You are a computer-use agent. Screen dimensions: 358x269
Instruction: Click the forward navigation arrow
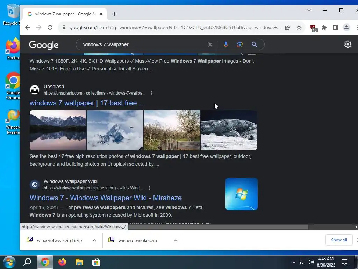click(39, 27)
